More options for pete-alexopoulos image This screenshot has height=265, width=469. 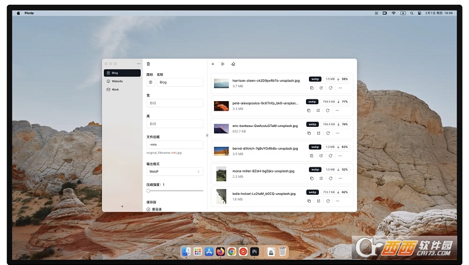coord(337,111)
